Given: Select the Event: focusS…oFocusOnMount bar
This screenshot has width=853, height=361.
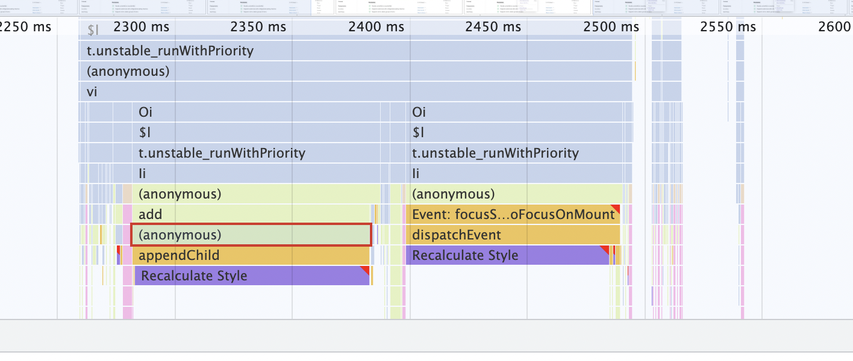Looking at the screenshot, I should [x=513, y=215].
